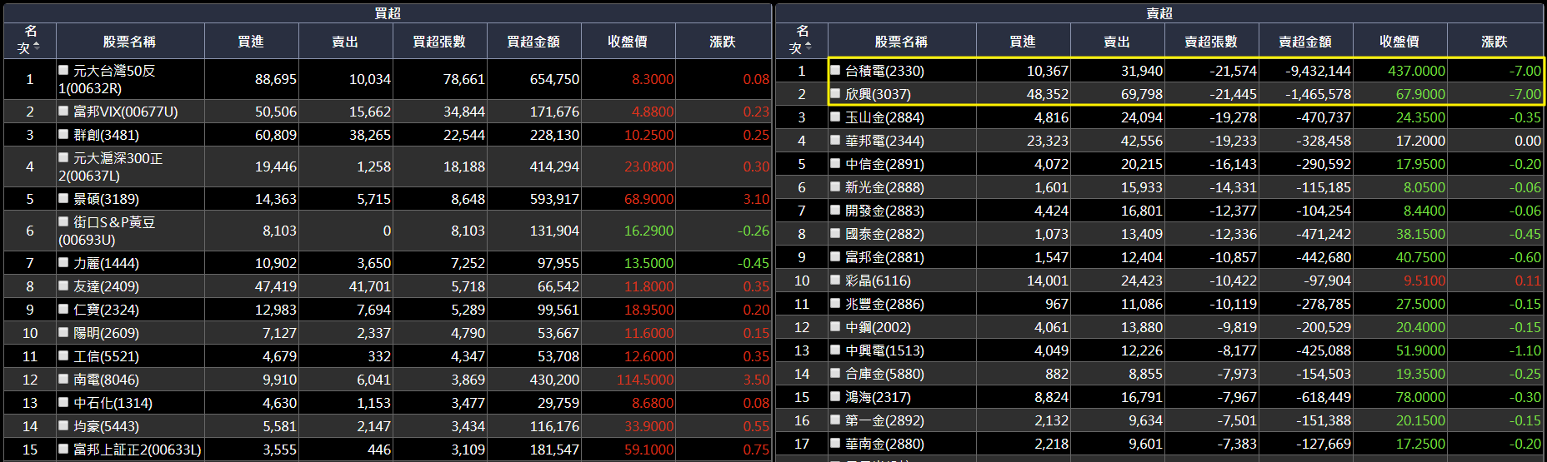Click the 賣超張數 column header
This screenshot has height=462, width=1547.
point(1211,41)
